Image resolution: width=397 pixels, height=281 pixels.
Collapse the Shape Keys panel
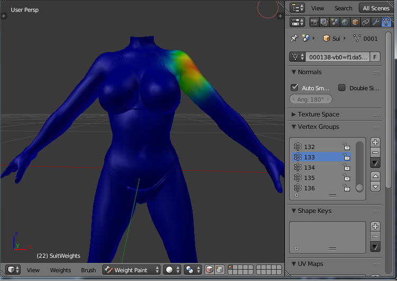coord(294,211)
